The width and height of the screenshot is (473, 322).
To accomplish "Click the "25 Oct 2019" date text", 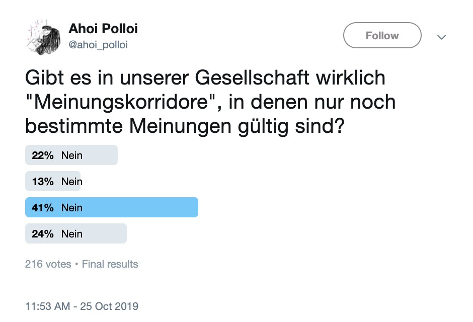I will (x=109, y=306).
